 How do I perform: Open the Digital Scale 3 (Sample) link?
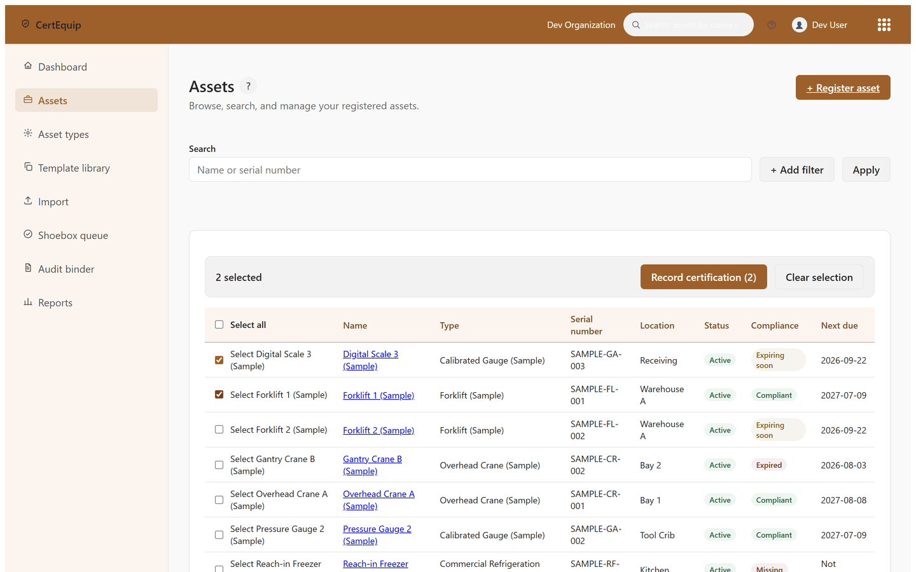pos(370,360)
